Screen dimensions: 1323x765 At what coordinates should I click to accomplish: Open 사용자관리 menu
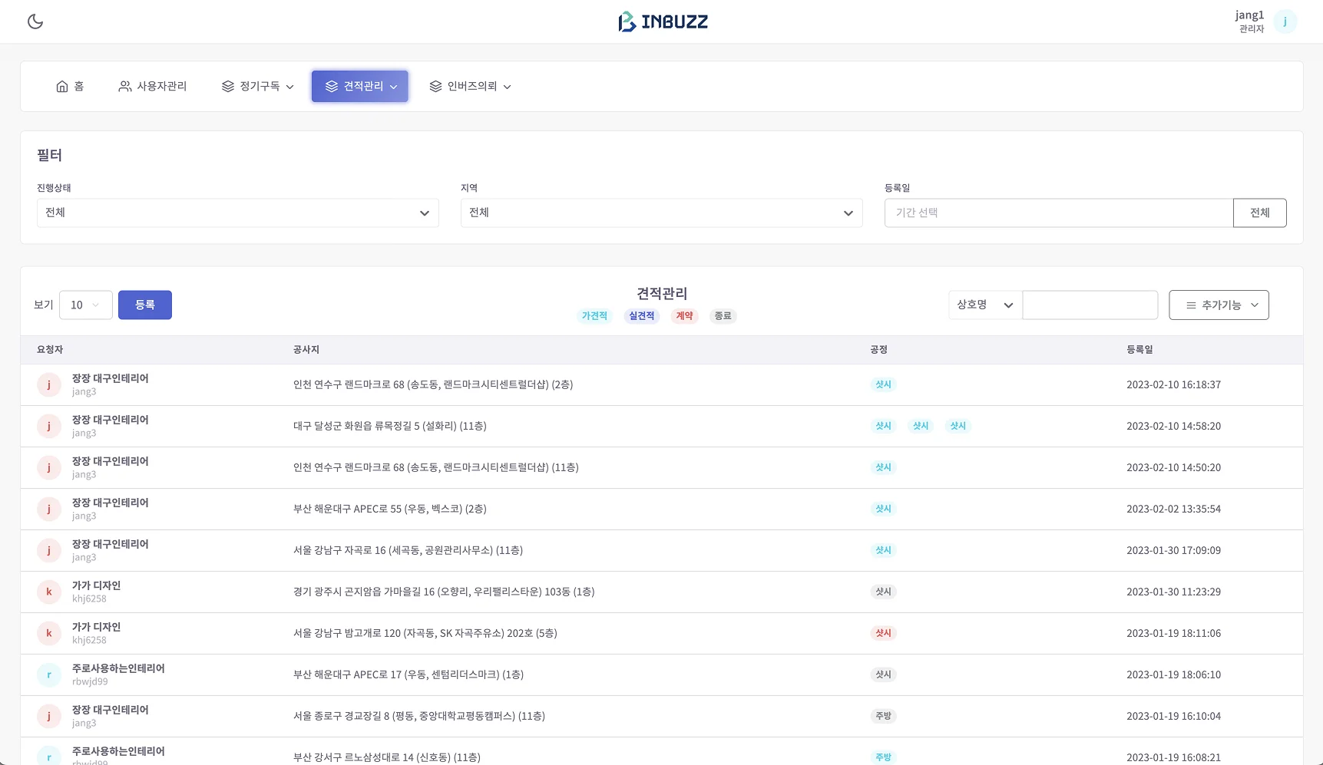point(153,87)
